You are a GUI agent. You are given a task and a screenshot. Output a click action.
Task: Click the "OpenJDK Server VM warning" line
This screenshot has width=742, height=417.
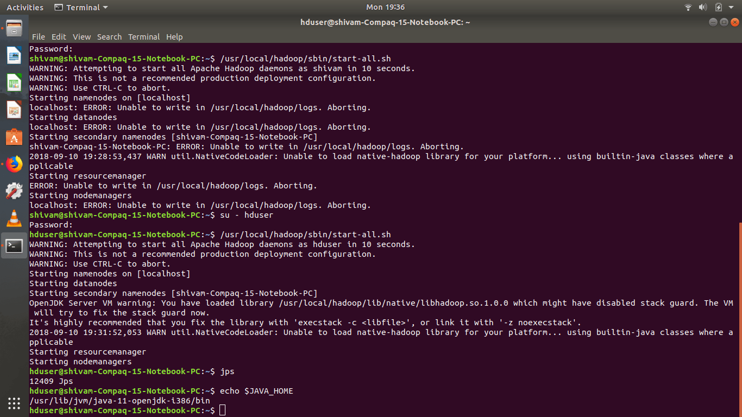(381, 303)
